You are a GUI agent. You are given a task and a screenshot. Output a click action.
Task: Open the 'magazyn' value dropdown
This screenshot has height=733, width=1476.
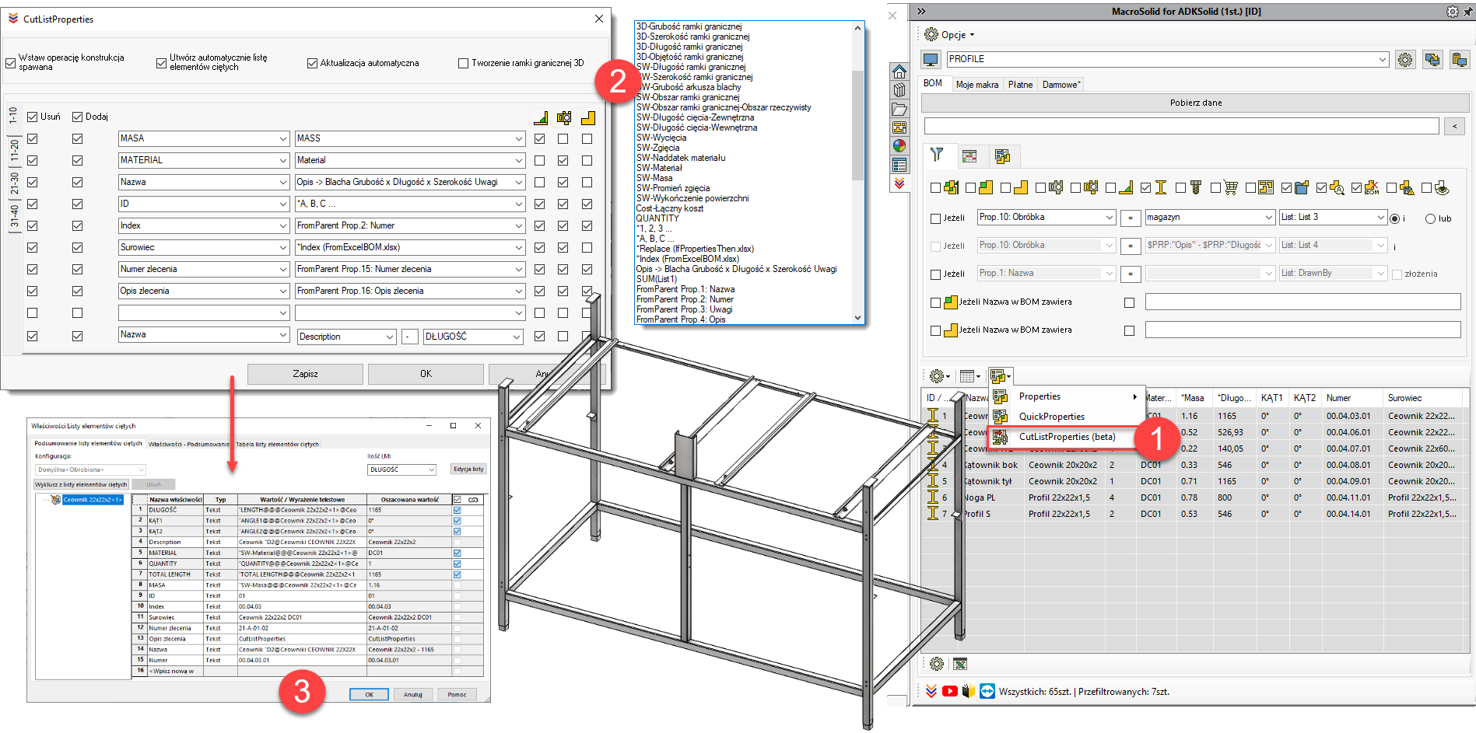tap(1268, 218)
